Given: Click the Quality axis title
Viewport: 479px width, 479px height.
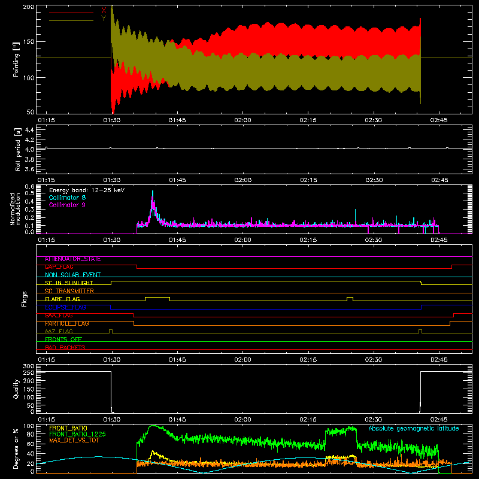Looking at the screenshot, I should pos(16,389).
